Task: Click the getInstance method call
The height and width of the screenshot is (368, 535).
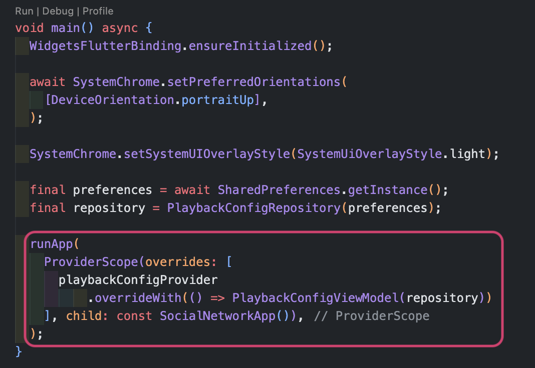Action: coord(388,190)
